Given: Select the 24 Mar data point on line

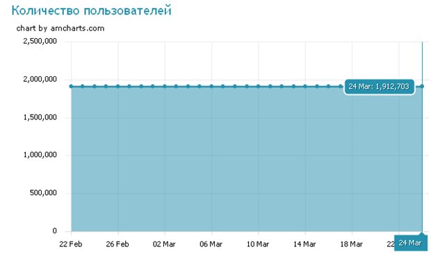Looking at the screenshot, I should pos(422,87).
